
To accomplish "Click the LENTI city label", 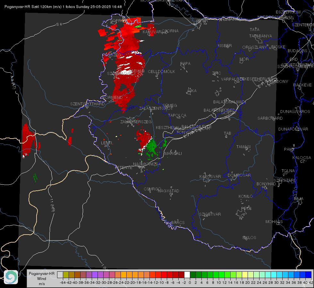I will click(106, 143).
